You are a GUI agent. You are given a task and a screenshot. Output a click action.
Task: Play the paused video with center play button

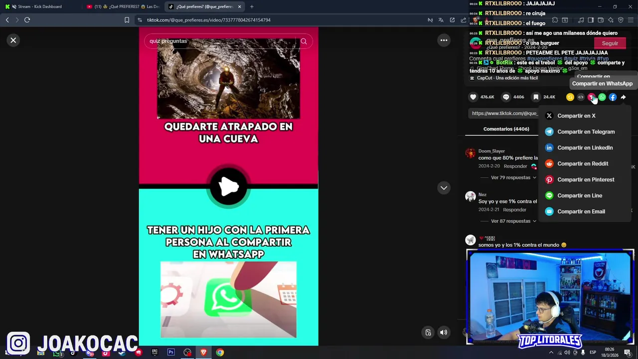229,187
